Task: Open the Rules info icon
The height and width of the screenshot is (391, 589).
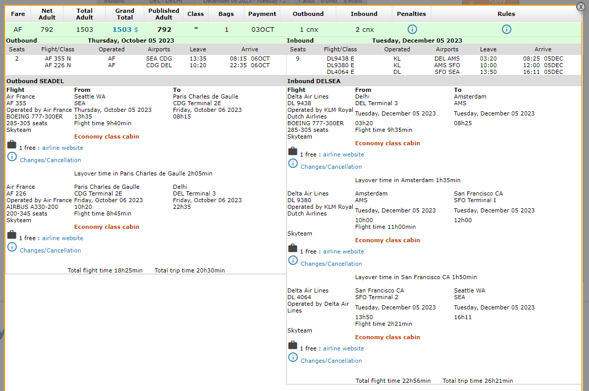Action: pyautogui.click(x=506, y=29)
